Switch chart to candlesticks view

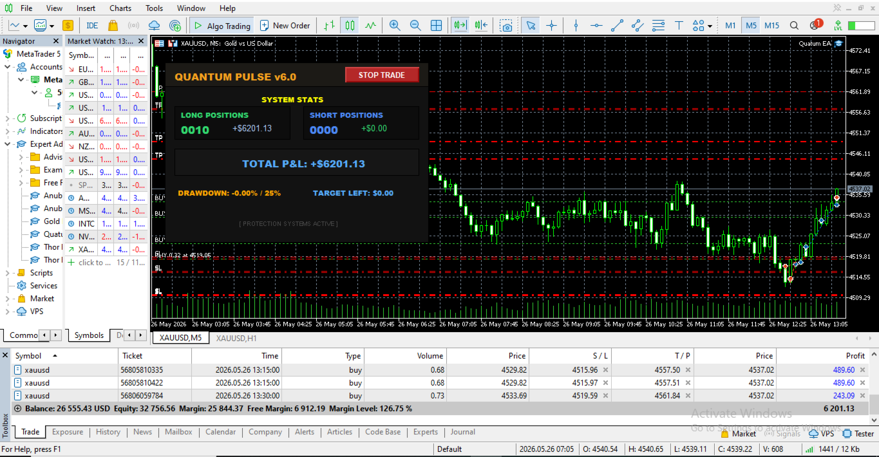[x=350, y=26]
